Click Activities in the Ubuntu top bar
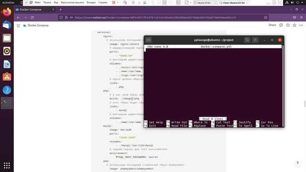 click(8, 2)
